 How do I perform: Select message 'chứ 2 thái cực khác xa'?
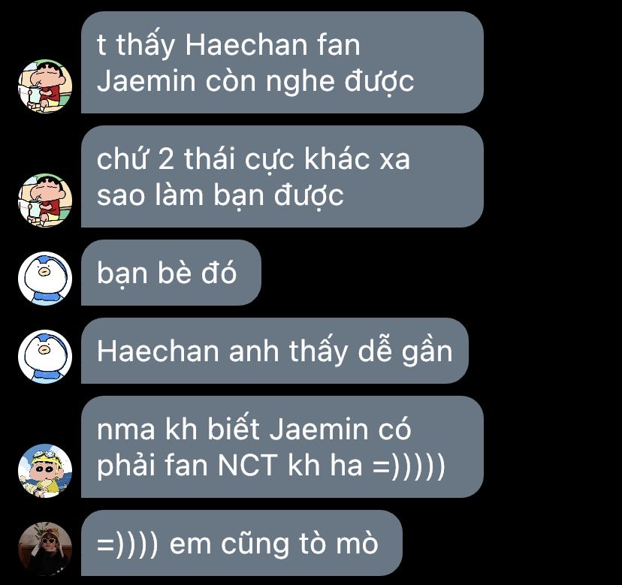pyautogui.click(x=282, y=176)
